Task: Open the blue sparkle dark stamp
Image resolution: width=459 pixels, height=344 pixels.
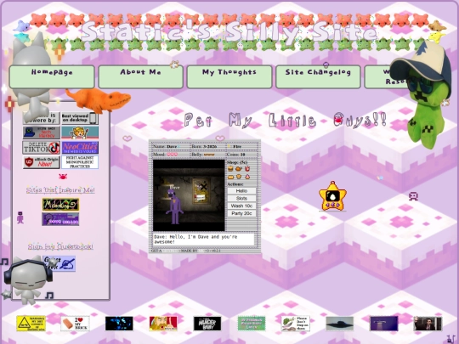Action: 119,324
